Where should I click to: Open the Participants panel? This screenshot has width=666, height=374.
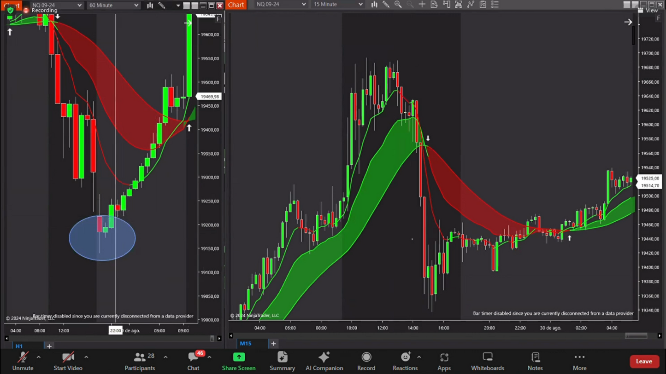point(140,361)
